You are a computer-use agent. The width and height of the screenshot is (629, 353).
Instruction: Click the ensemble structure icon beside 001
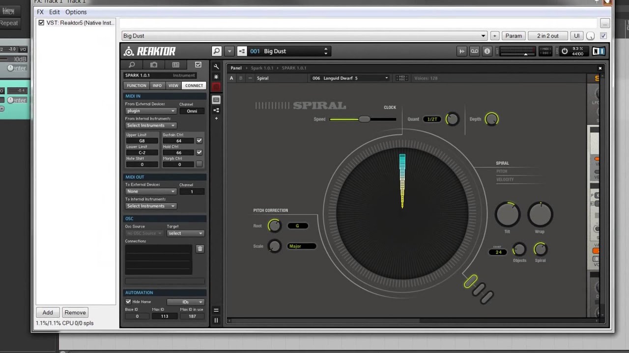(x=242, y=51)
